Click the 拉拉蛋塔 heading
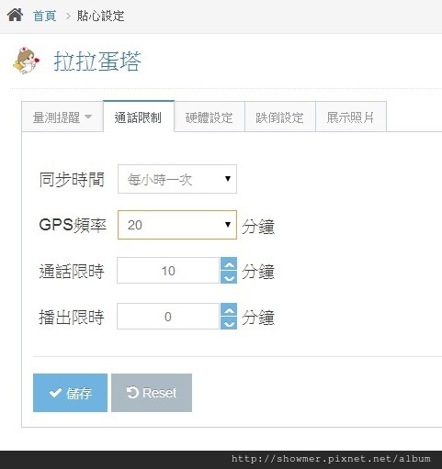The height and width of the screenshot is (469, 442). [x=97, y=61]
